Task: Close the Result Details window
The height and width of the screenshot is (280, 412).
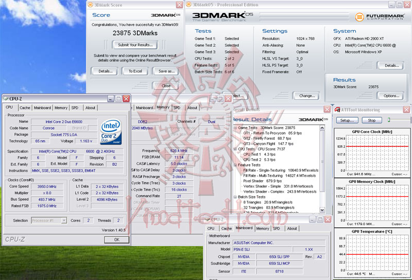Action: pos(327,109)
